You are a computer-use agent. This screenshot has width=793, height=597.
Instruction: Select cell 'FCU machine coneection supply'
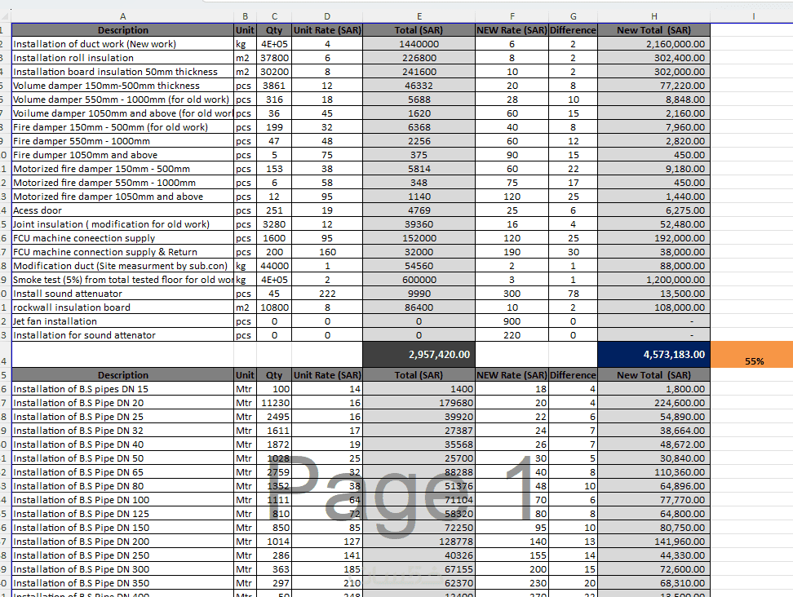tap(123, 238)
